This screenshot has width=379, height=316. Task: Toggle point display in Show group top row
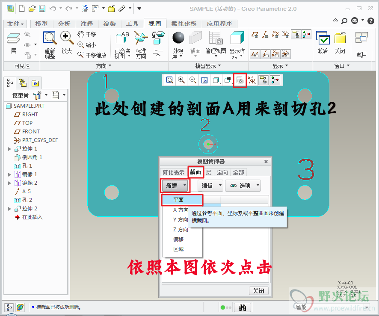click(x=275, y=35)
